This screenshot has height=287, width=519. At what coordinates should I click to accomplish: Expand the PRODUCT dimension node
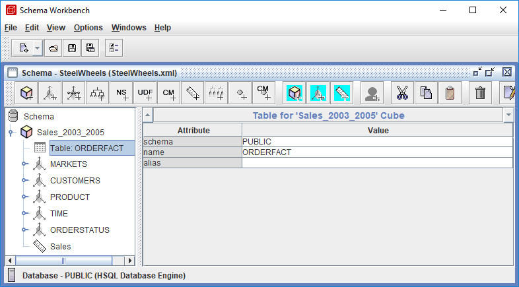[x=24, y=197]
